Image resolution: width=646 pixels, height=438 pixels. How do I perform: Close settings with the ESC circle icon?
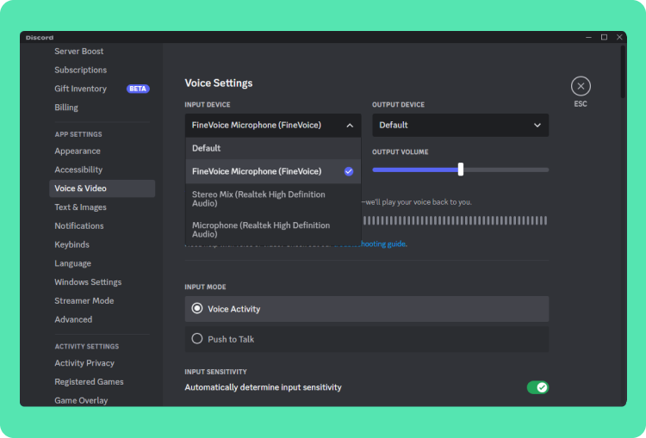click(x=581, y=86)
